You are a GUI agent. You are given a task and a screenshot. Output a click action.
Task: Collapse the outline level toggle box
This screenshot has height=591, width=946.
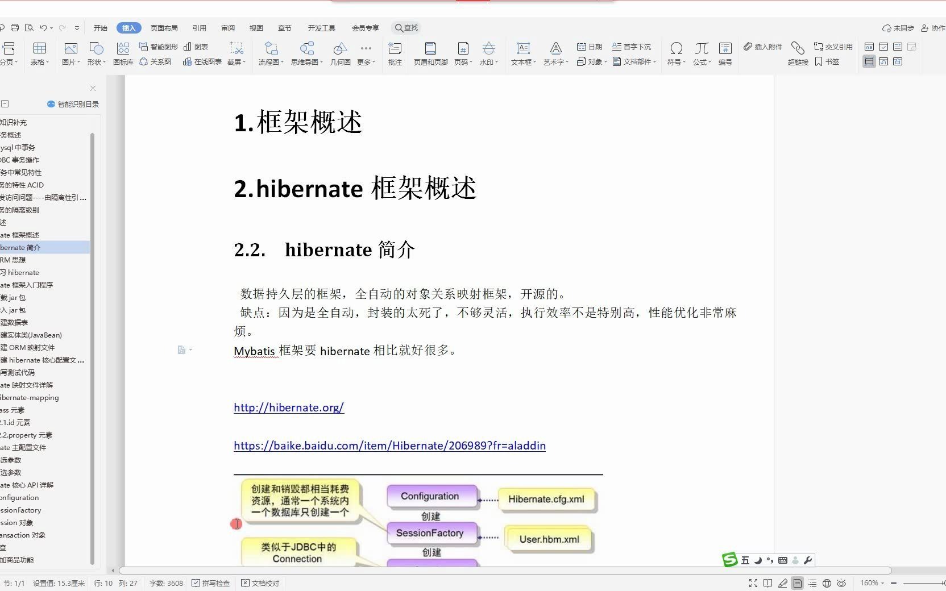click(5, 103)
